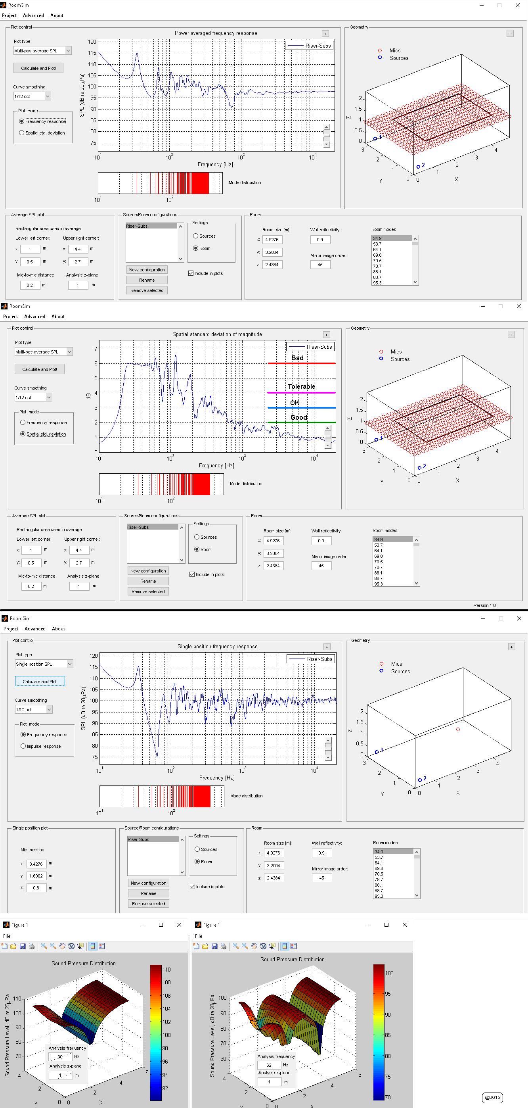Click Y-axis range slider on Power averaged frequency response plot
The height and width of the screenshot is (1108, 528).
click(327, 136)
